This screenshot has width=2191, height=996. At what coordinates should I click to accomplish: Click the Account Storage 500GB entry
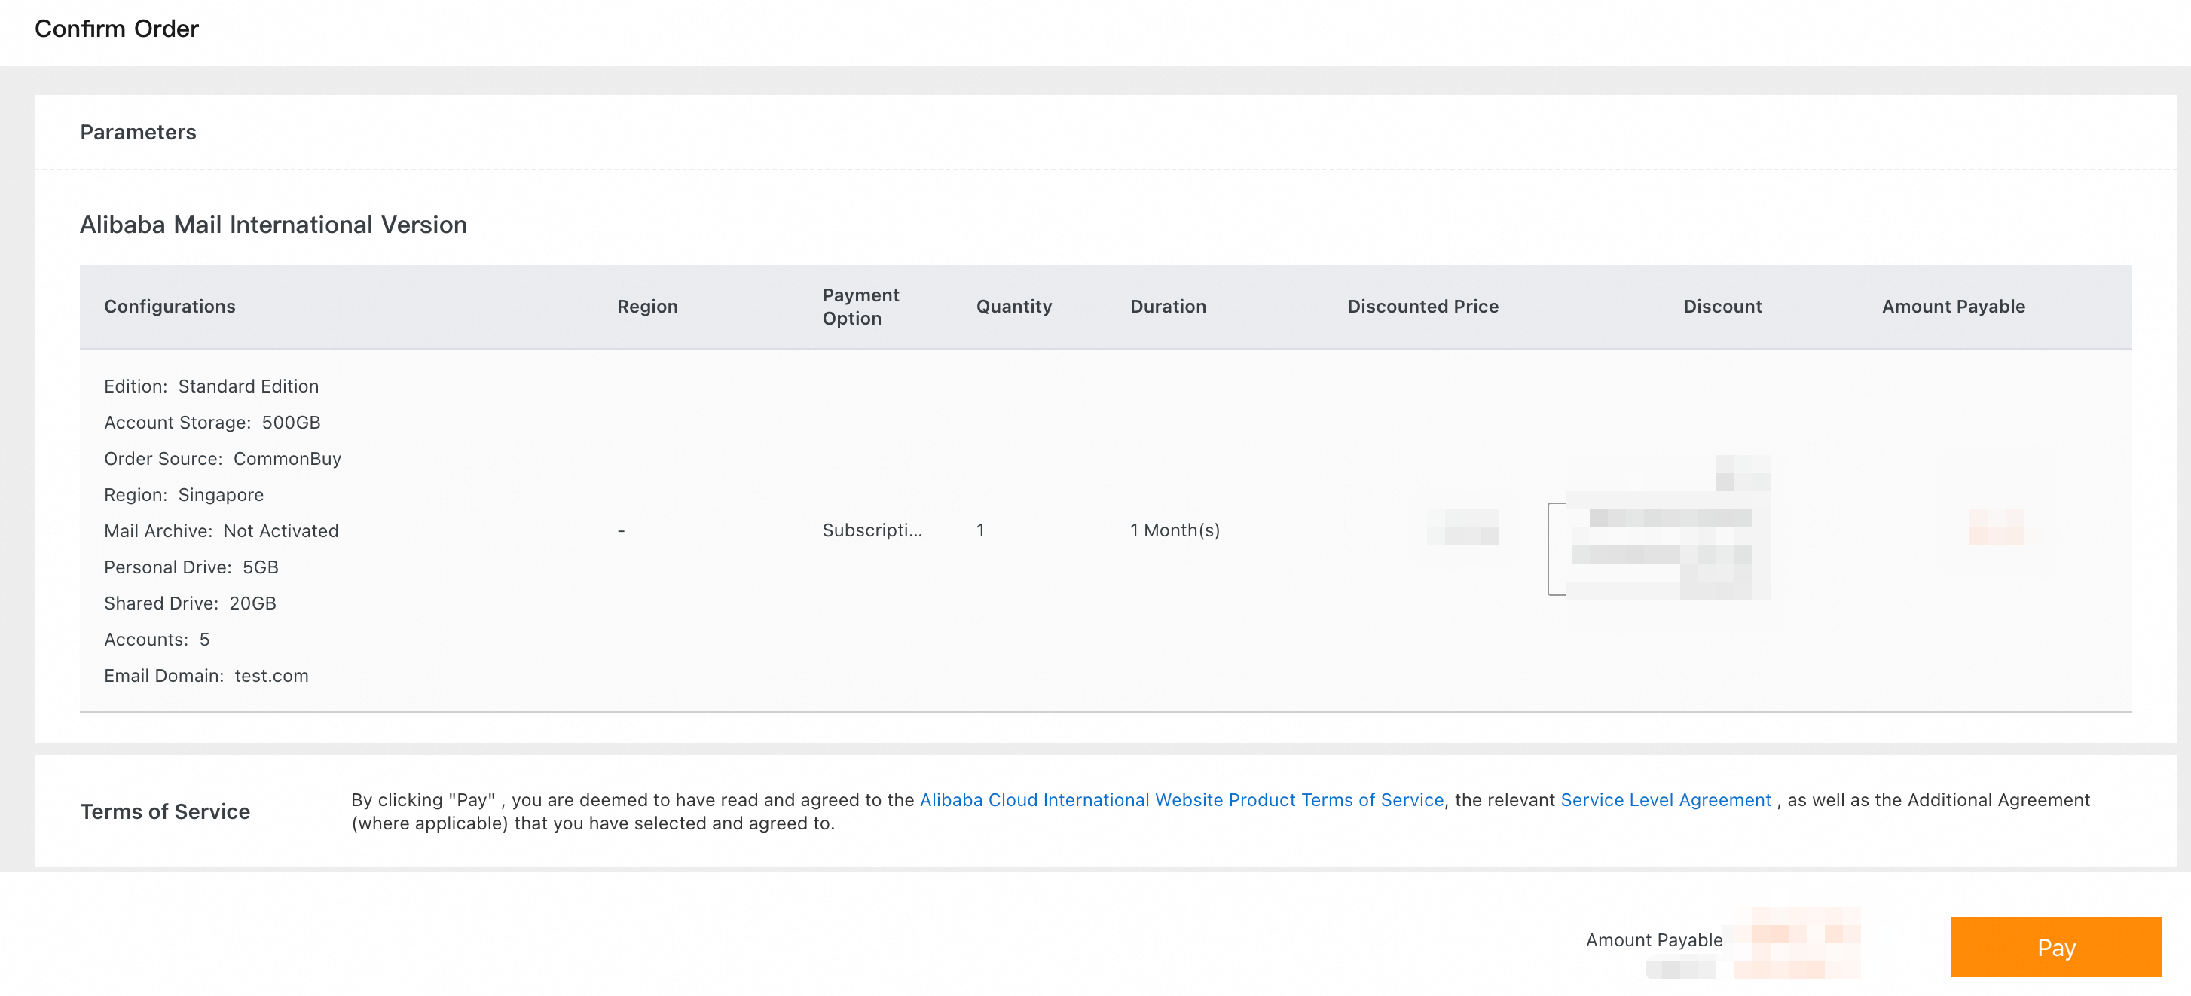pyautogui.click(x=212, y=423)
